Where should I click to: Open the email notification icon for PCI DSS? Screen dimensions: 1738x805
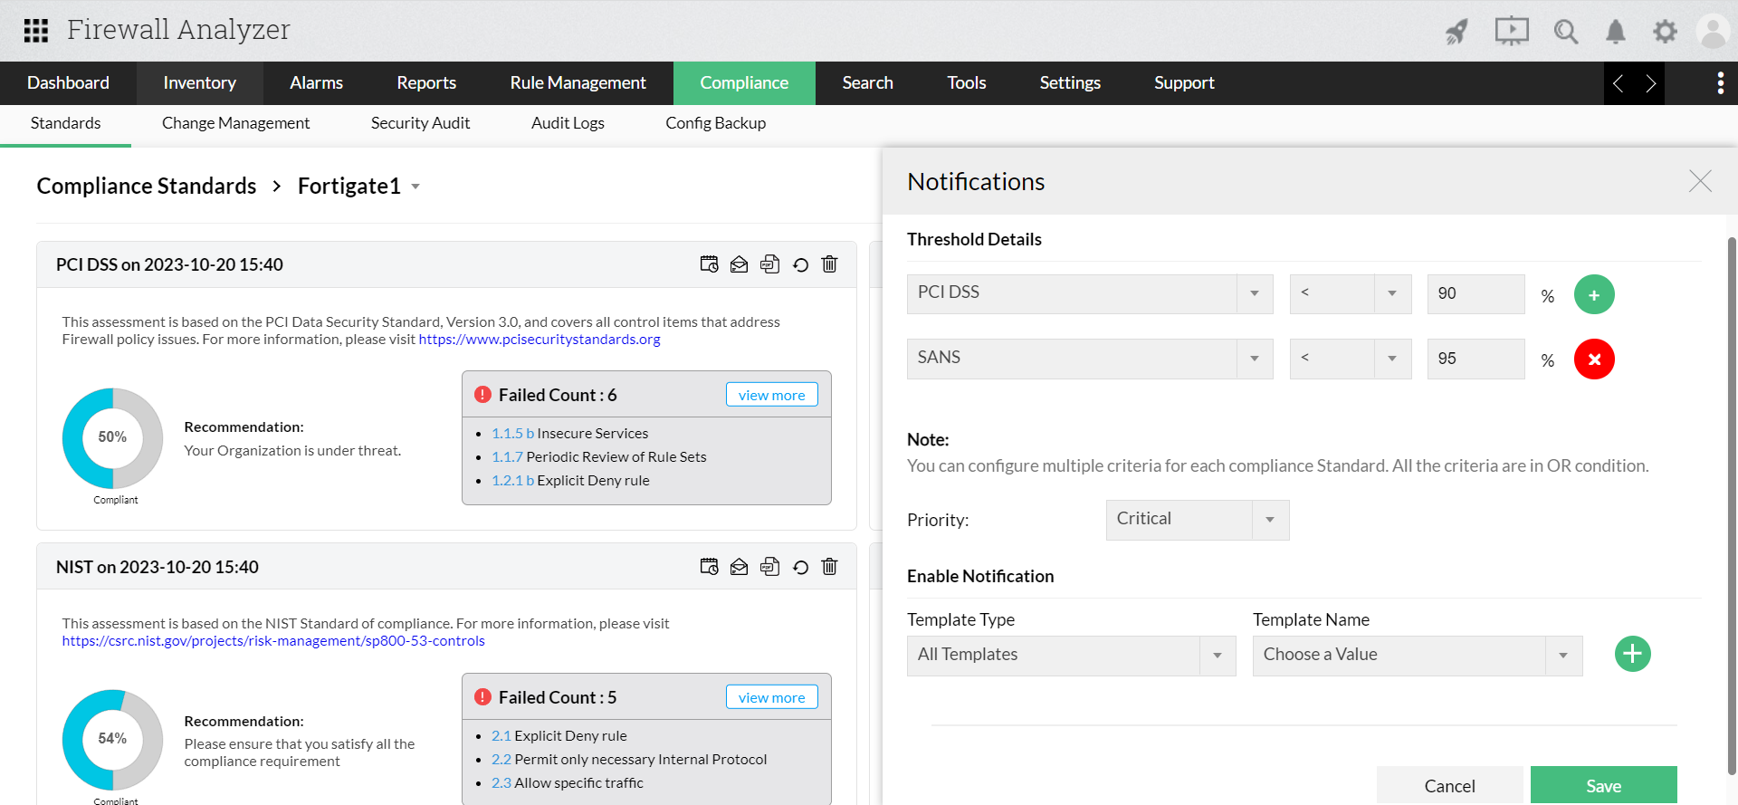point(739,264)
